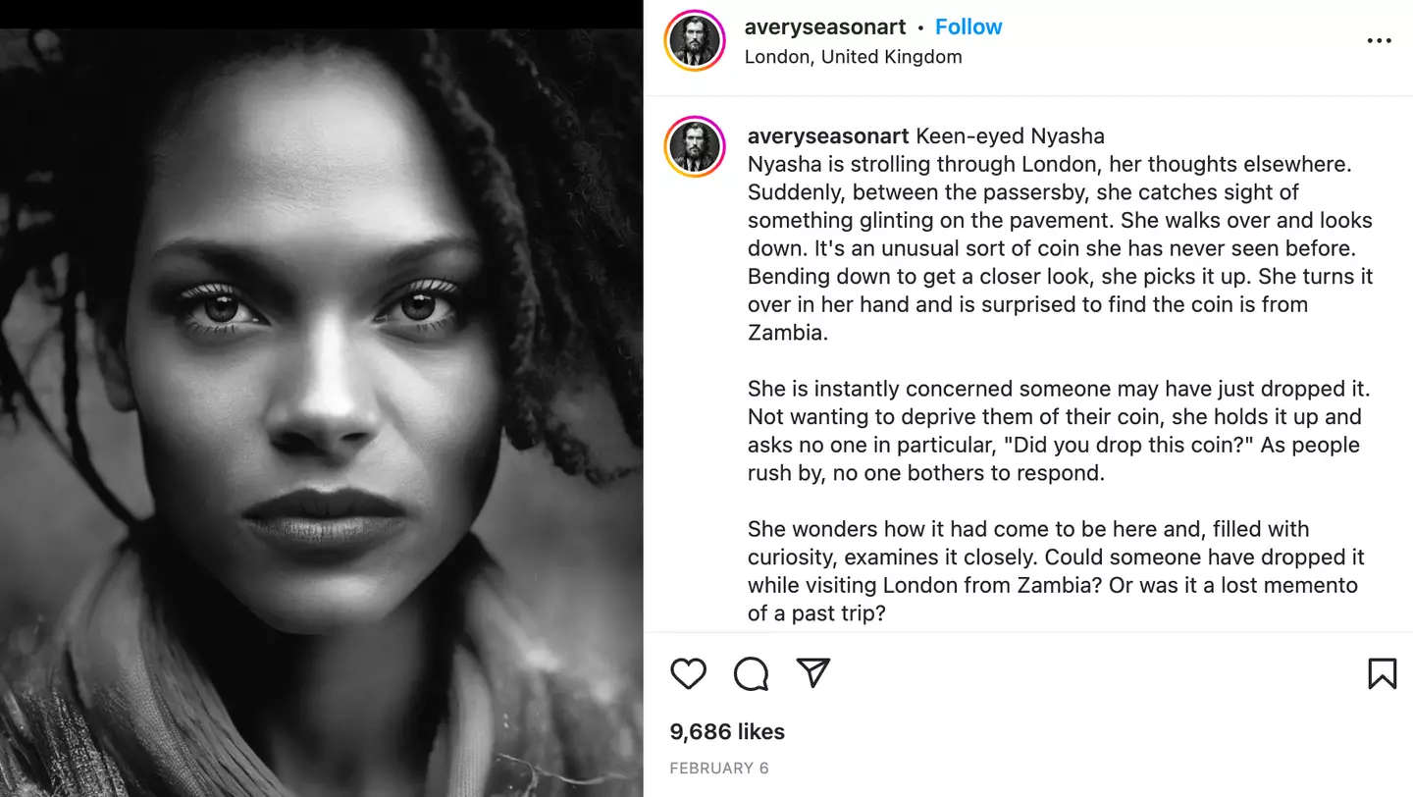The height and width of the screenshot is (797, 1413).
Task: Click bold averyseasonart username in the caption
Action: [x=828, y=136]
